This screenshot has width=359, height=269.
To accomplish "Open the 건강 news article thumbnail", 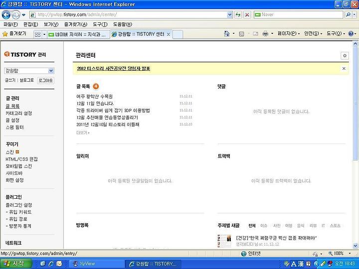I will pos(224,241).
